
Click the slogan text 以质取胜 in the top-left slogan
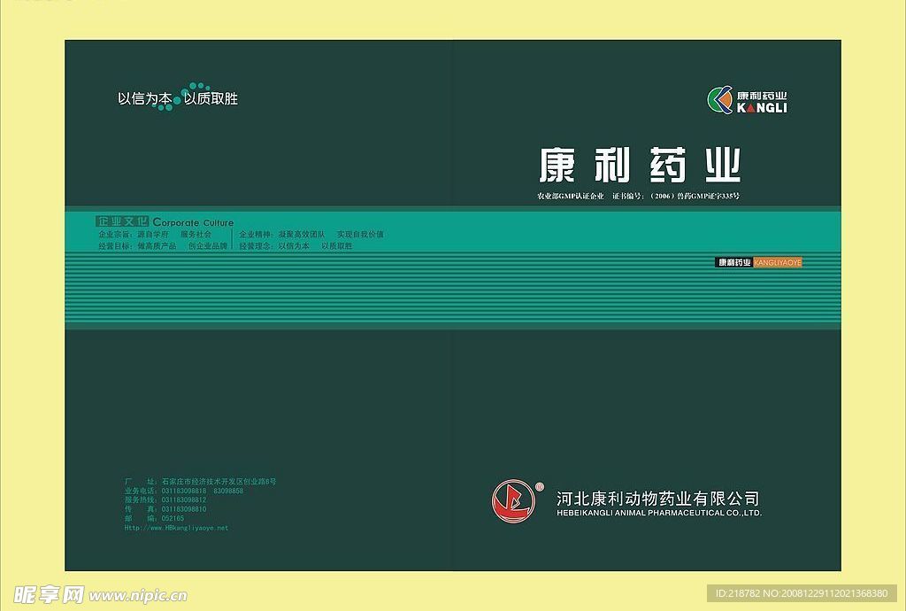[x=211, y=99]
